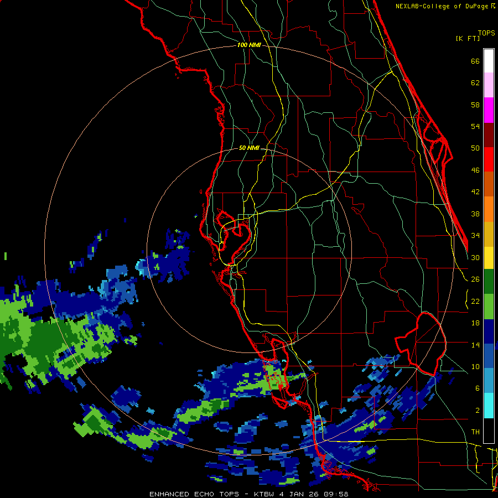Click the 50 NMI range ring label
The width and height of the screenshot is (498, 498).
[249, 148]
